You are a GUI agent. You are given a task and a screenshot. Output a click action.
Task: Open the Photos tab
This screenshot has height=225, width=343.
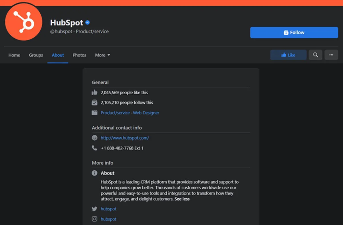(x=79, y=55)
